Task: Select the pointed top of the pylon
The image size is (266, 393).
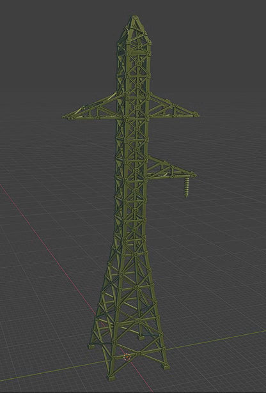Action: tap(134, 30)
